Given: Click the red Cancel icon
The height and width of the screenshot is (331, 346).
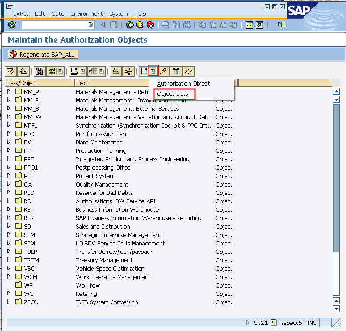Looking at the screenshot, I should [150, 24].
